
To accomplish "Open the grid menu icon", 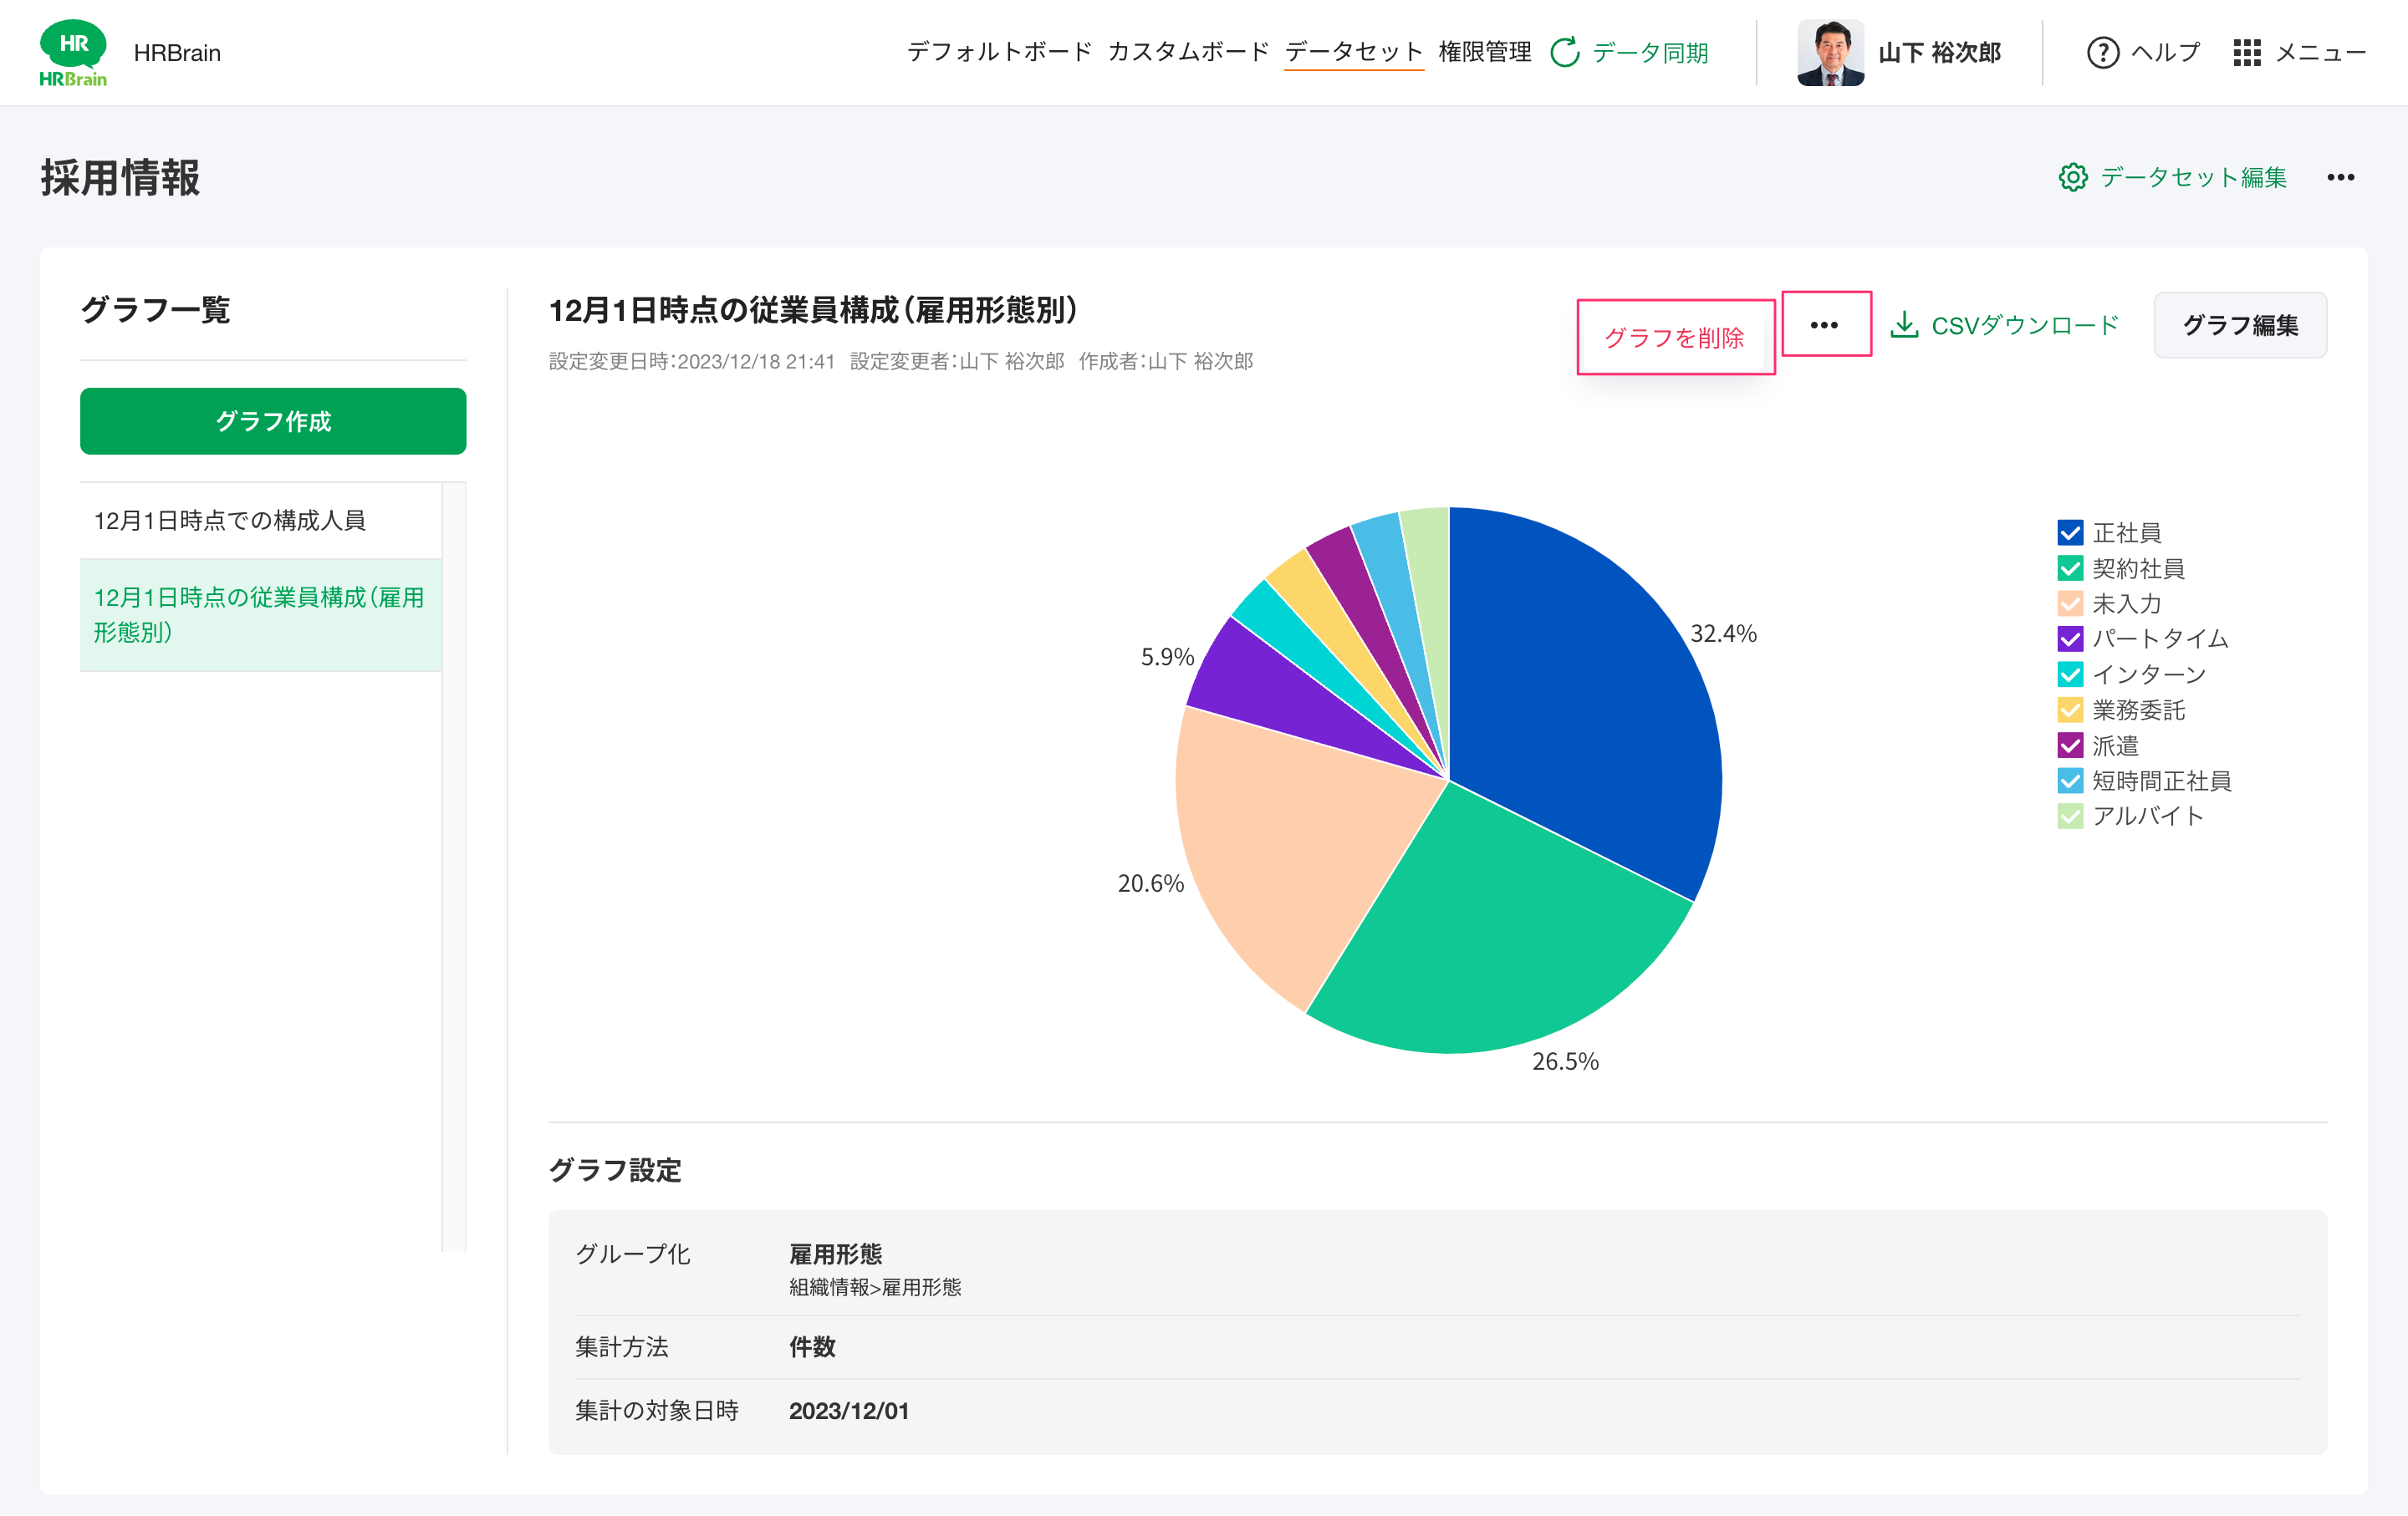I will pos(2246,52).
